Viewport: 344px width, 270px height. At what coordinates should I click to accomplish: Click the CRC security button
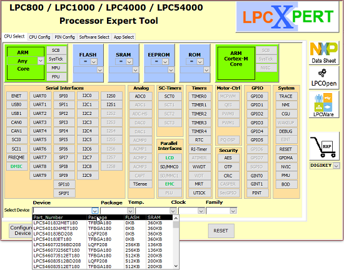tap(228, 176)
